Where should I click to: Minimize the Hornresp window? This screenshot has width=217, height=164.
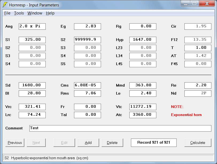point(185,3)
